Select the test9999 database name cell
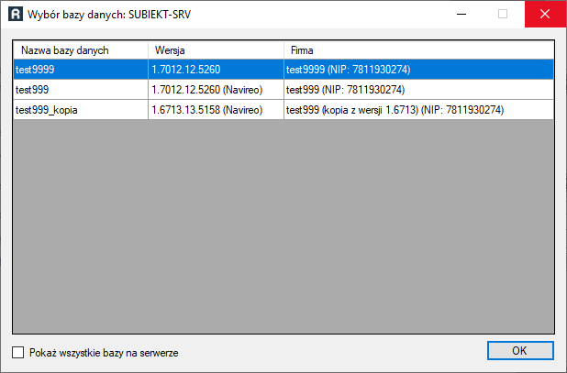The image size is (567, 373). [81, 70]
